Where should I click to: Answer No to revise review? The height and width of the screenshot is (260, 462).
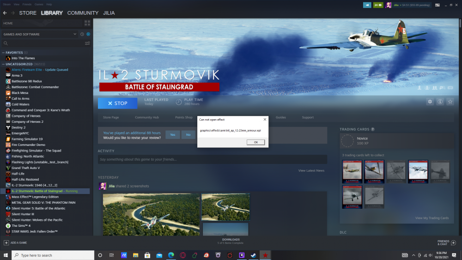pyautogui.click(x=188, y=134)
